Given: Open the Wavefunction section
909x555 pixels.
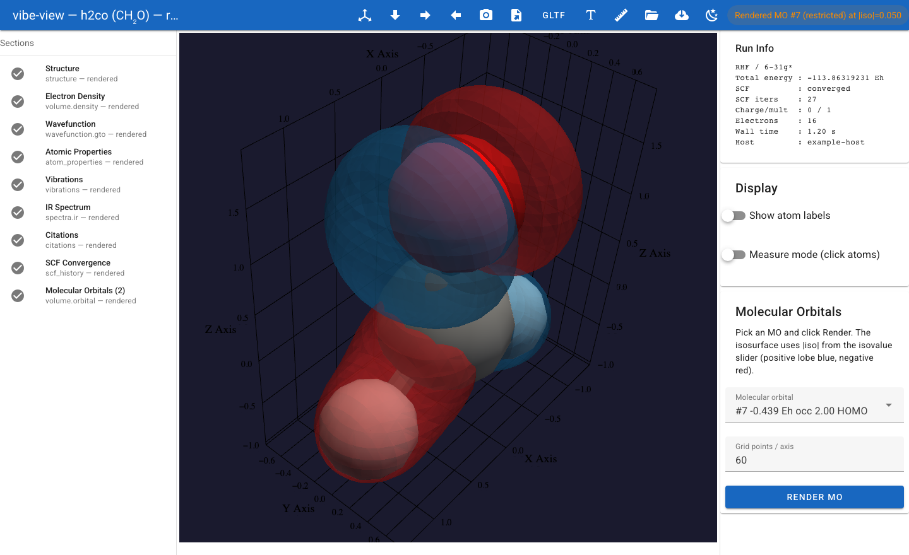Looking at the screenshot, I should [x=88, y=129].
